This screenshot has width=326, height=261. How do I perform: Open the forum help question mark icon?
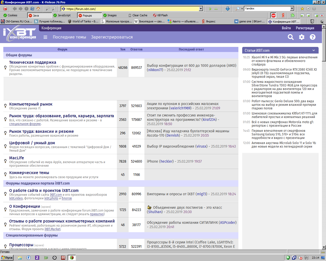(313, 37)
